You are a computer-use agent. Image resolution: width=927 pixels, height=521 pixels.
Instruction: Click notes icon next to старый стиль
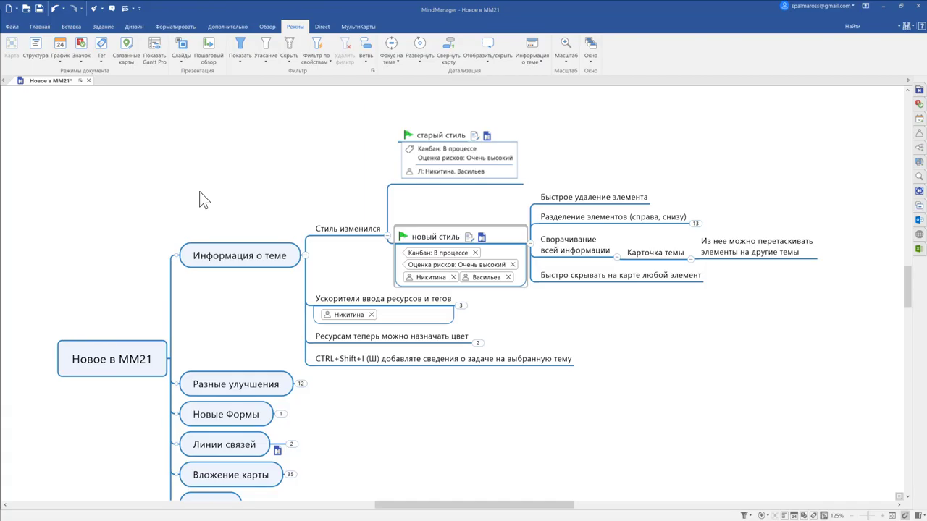coord(474,135)
